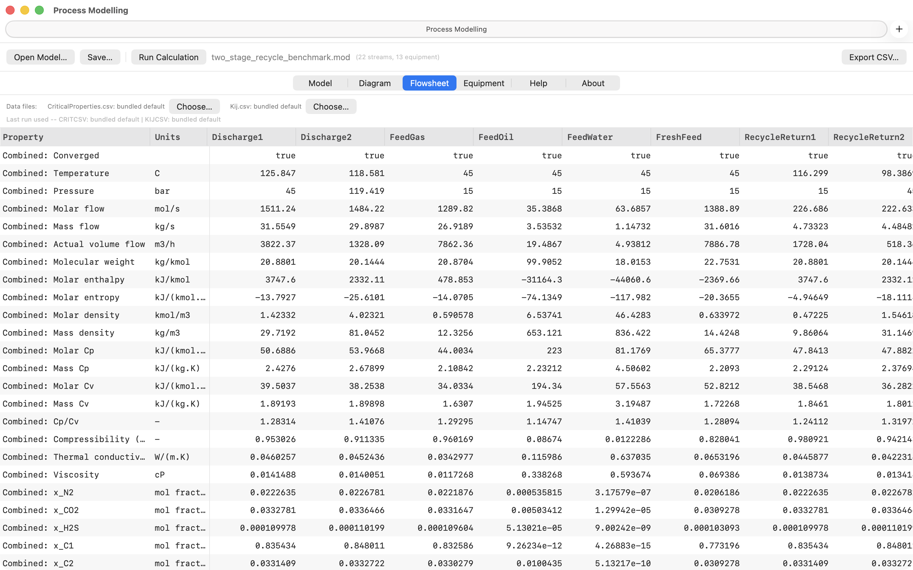Open the Model tab

pos(320,83)
